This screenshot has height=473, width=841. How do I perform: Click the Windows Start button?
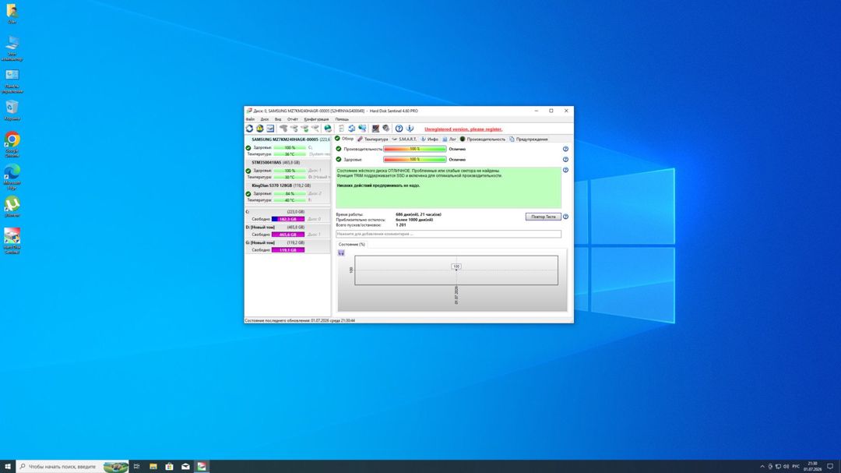(8, 467)
